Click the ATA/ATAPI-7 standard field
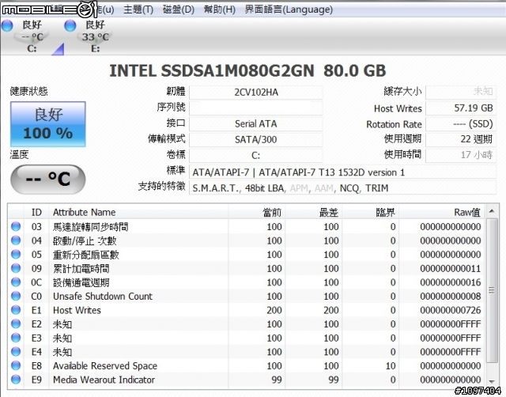Screen dimensions: 506x397 tap(342, 172)
